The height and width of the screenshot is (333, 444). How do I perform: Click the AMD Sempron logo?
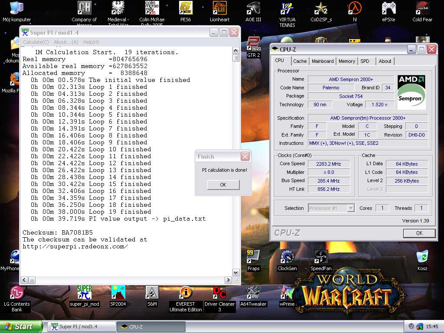(x=411, y=92)
